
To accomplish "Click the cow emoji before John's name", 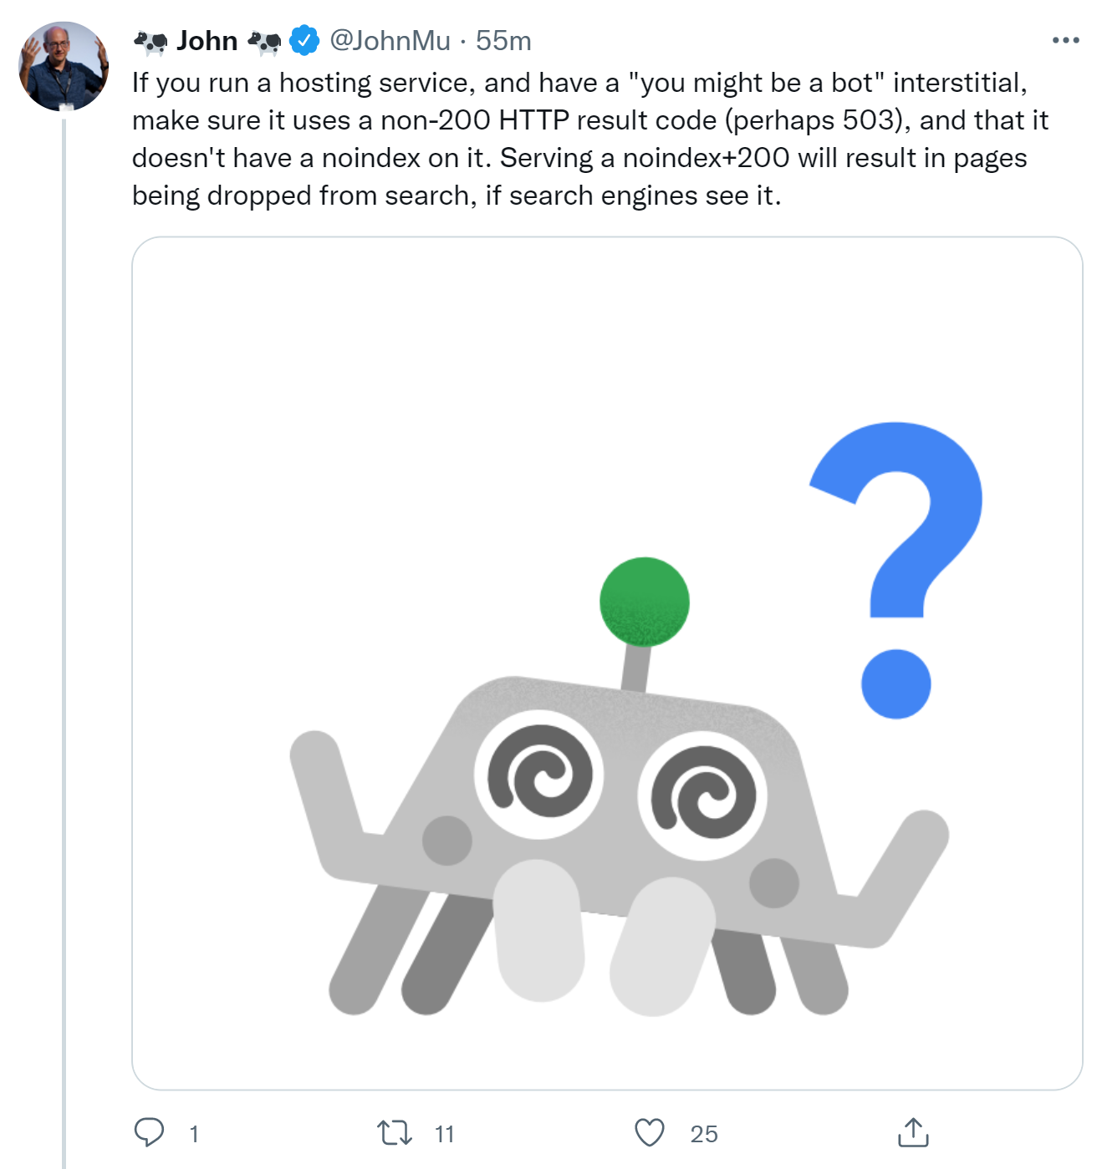I will [x=151, y=39].
